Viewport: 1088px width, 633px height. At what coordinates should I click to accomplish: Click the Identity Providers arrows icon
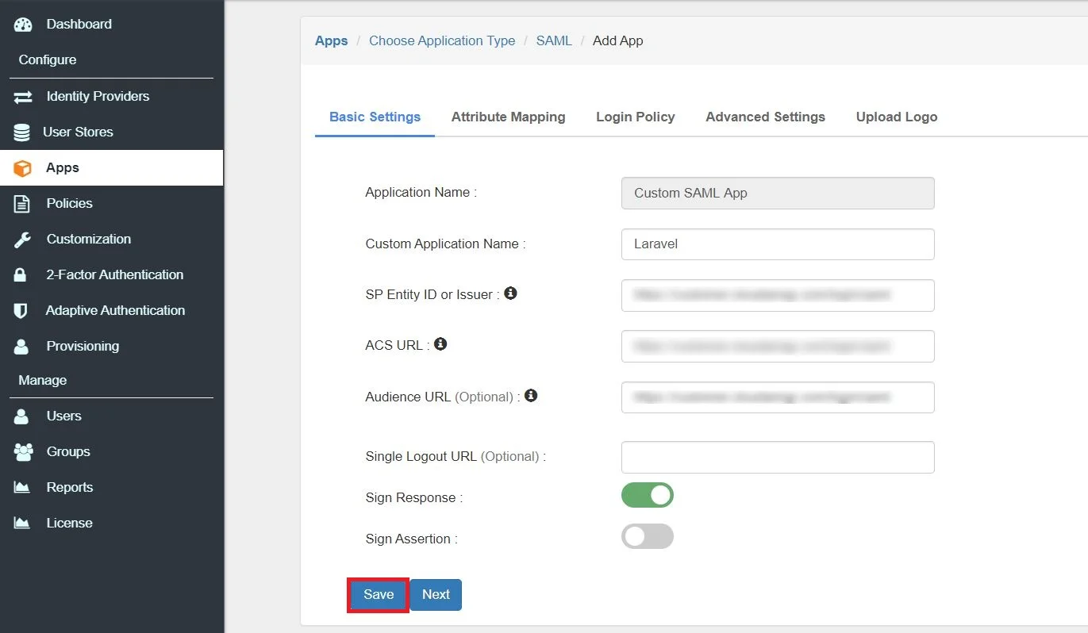(23, 96)
